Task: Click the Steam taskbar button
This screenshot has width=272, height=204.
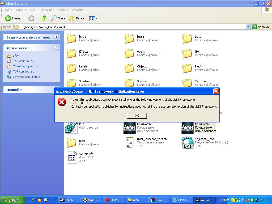Action: tap(69, 200)
